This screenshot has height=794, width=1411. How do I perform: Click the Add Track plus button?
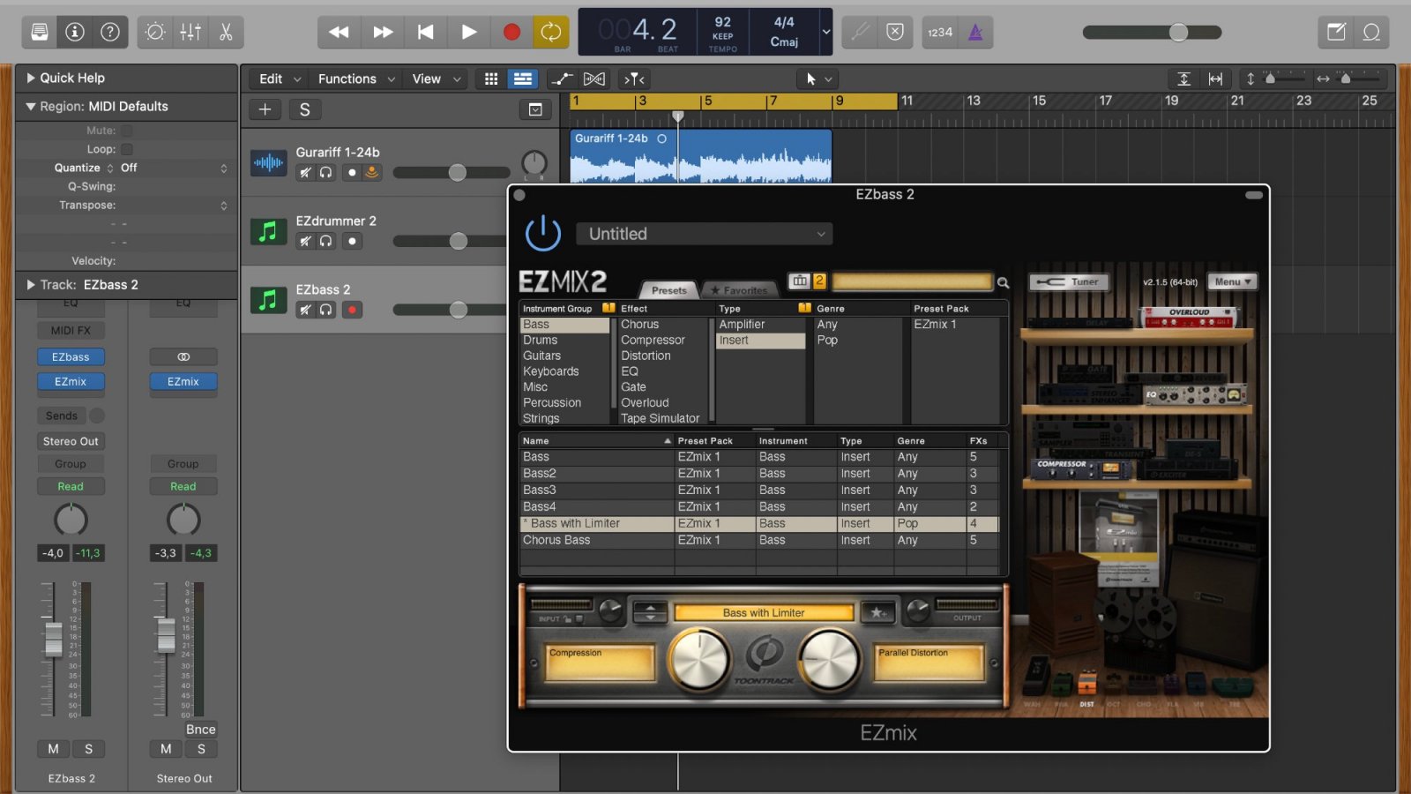click(x=265, y=109)
